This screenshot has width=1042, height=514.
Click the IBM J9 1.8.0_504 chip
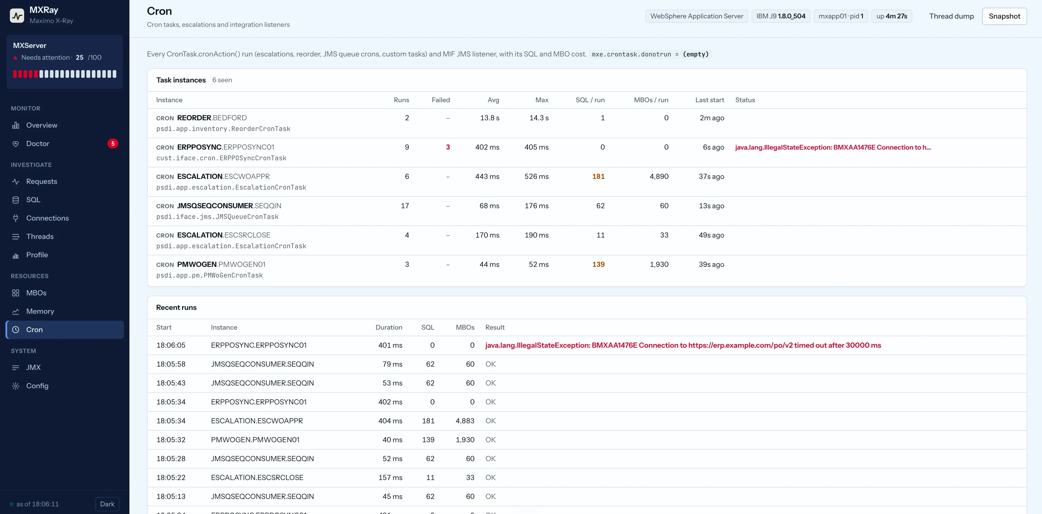click(x=781, y=16)
